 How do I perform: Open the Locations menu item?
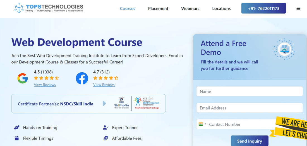[221, 8]
